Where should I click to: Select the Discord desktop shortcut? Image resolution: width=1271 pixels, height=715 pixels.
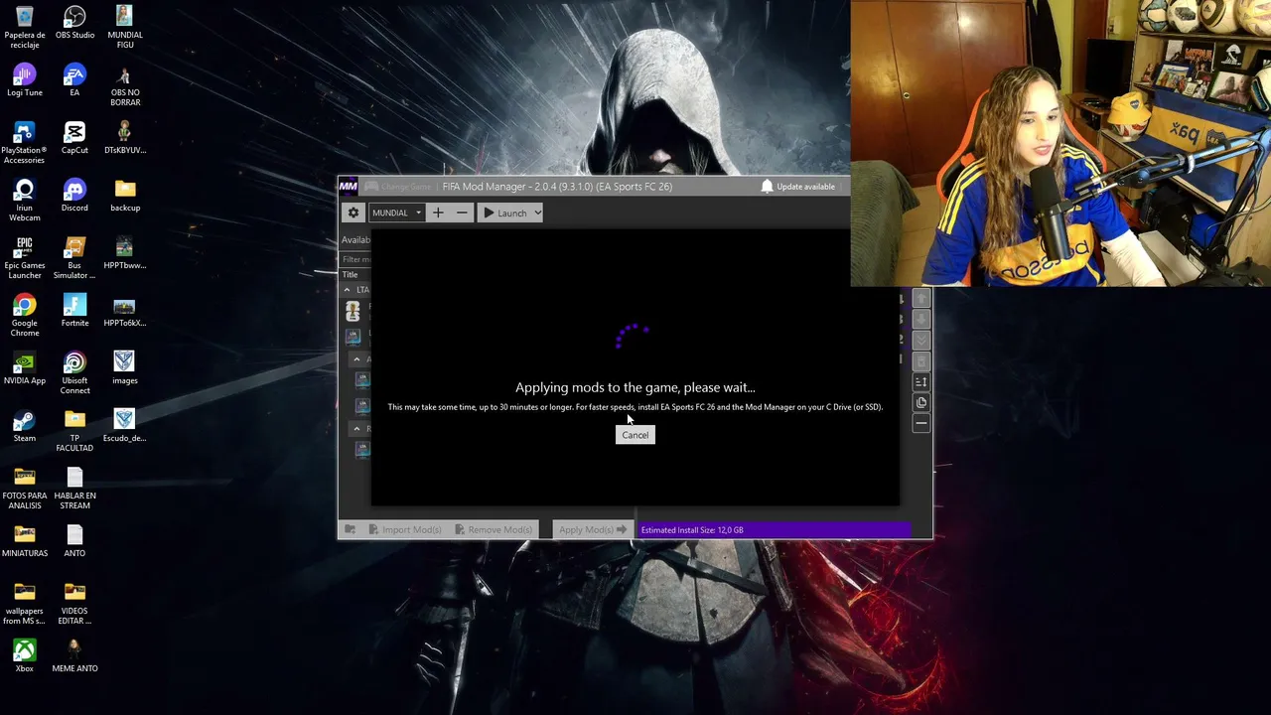tap(74, 197)
